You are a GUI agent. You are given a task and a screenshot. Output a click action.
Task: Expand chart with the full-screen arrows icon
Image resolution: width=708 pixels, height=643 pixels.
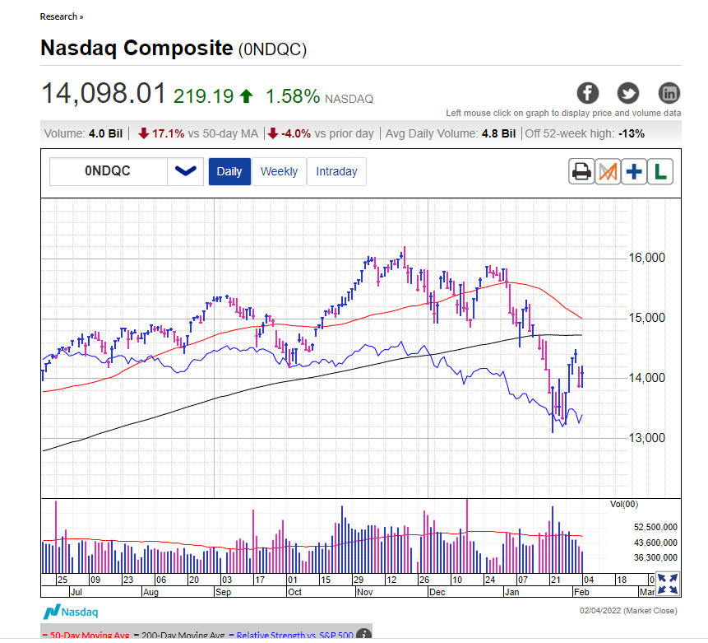tap(668, 584)
